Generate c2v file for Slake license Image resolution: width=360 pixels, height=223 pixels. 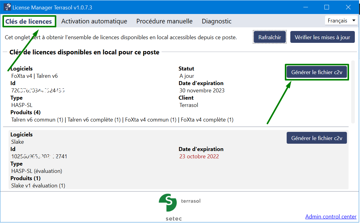[x=316, y=138]
